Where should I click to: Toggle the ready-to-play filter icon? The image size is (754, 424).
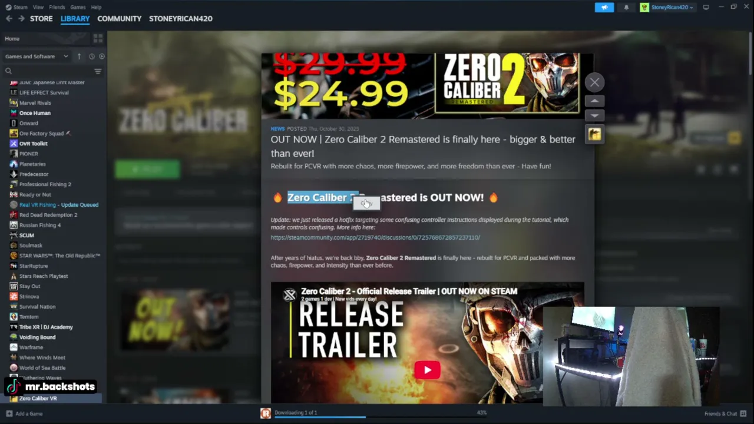(x=101, y=57)
